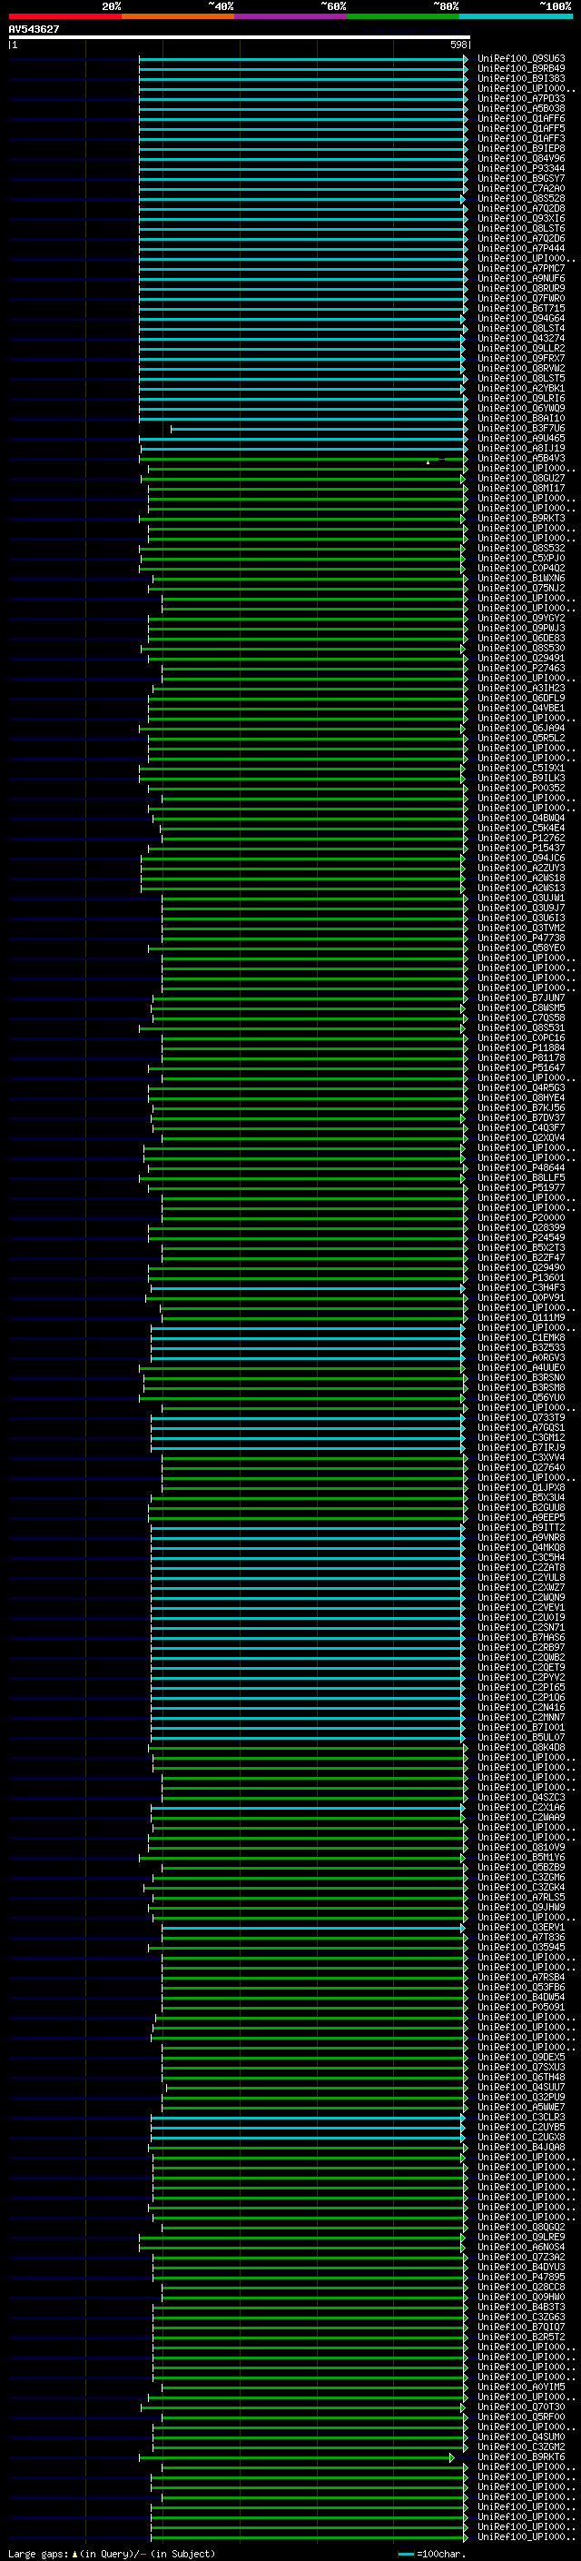The height and width of the screenshot is (2561, 581).
Task: Select hit label UniRef100_Q8K4D8
Action: (521, 1748)
